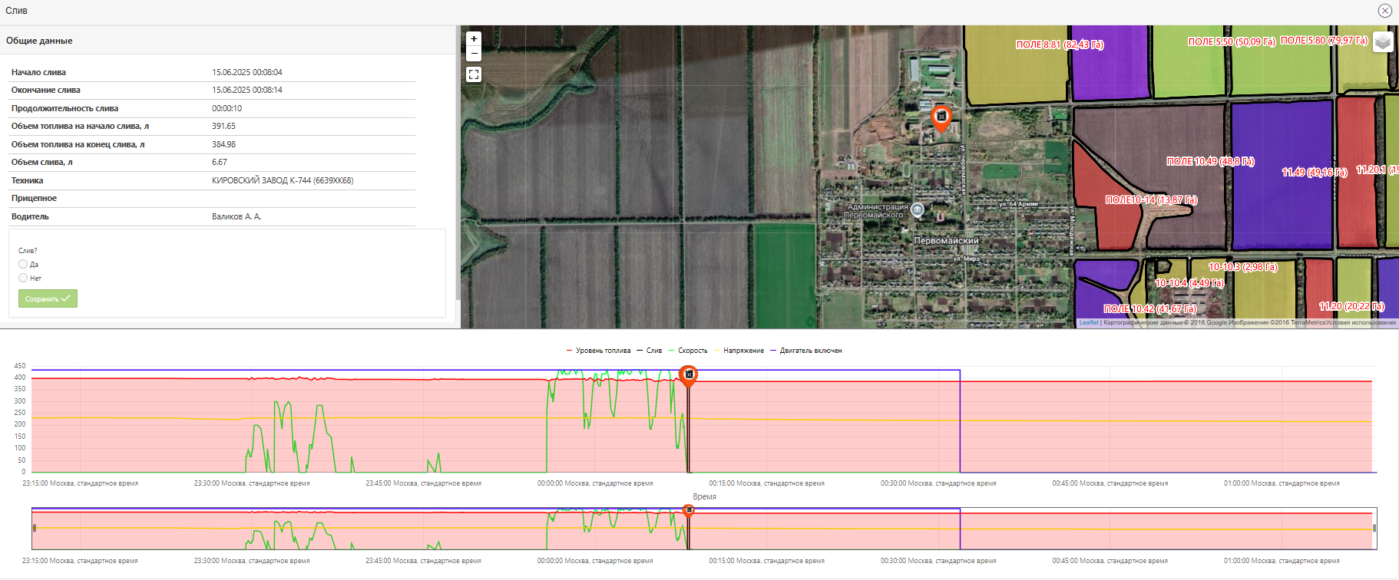Zoom out on the map

point(474,54)
